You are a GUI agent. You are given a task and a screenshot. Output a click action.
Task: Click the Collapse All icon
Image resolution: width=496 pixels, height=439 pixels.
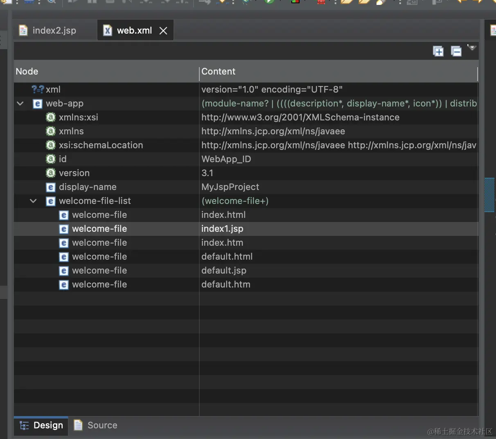point(456,51)
